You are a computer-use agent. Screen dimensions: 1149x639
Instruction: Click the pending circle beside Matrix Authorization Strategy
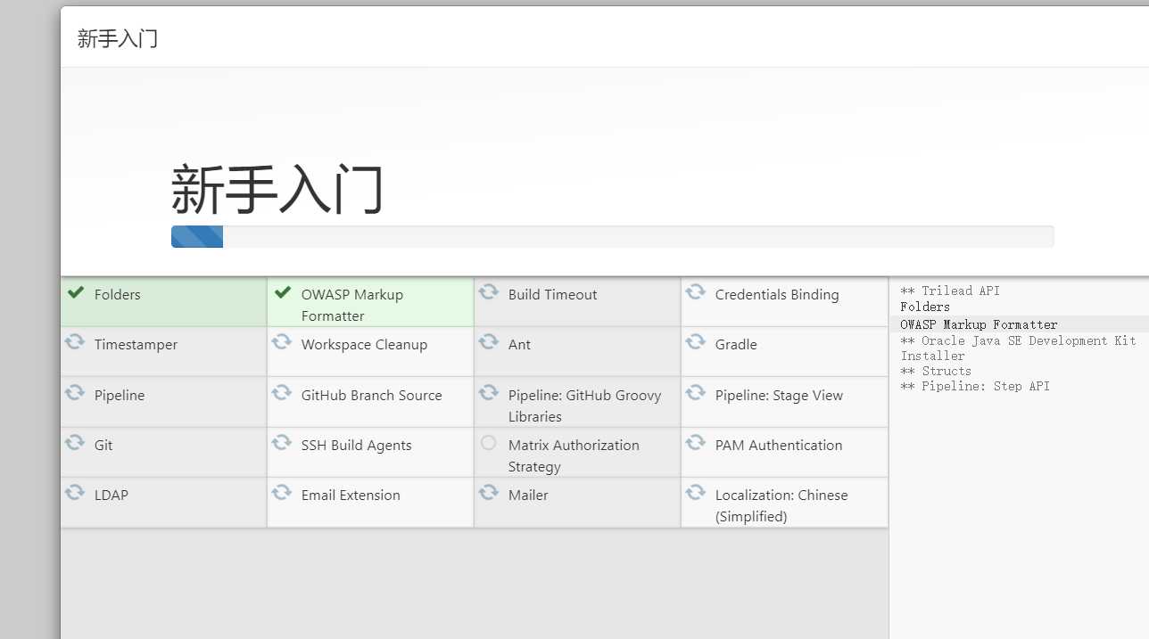[x=488, y=442]
